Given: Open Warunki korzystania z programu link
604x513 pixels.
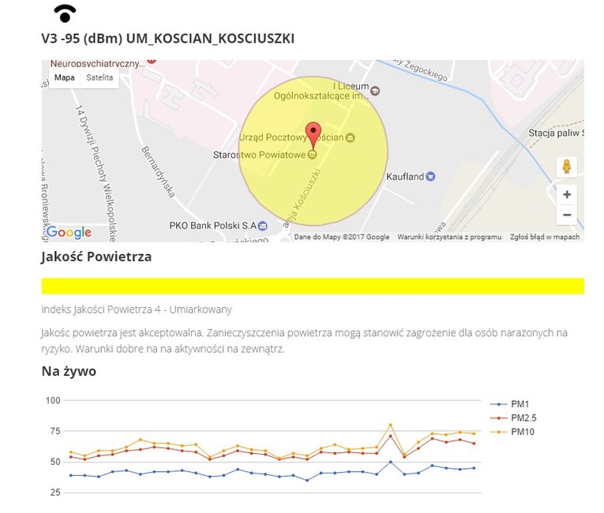Looking at the screenshot, I should coord(448,237).
